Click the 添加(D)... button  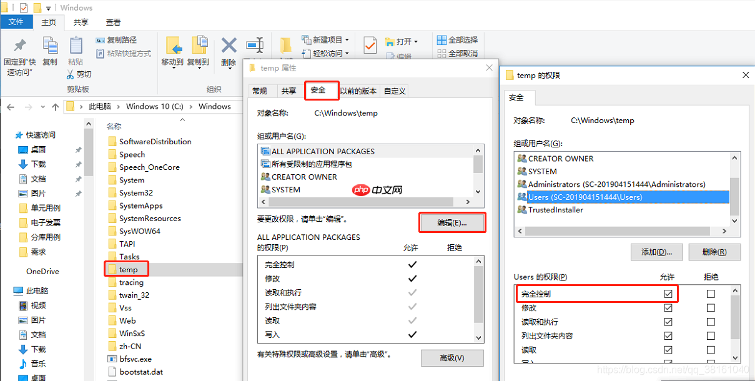click(657, 252)
